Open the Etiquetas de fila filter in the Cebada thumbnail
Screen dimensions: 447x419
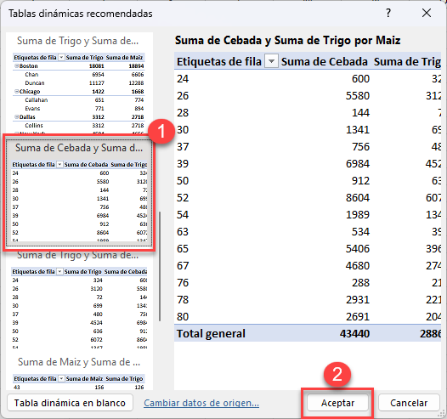(x=59, y=165)
